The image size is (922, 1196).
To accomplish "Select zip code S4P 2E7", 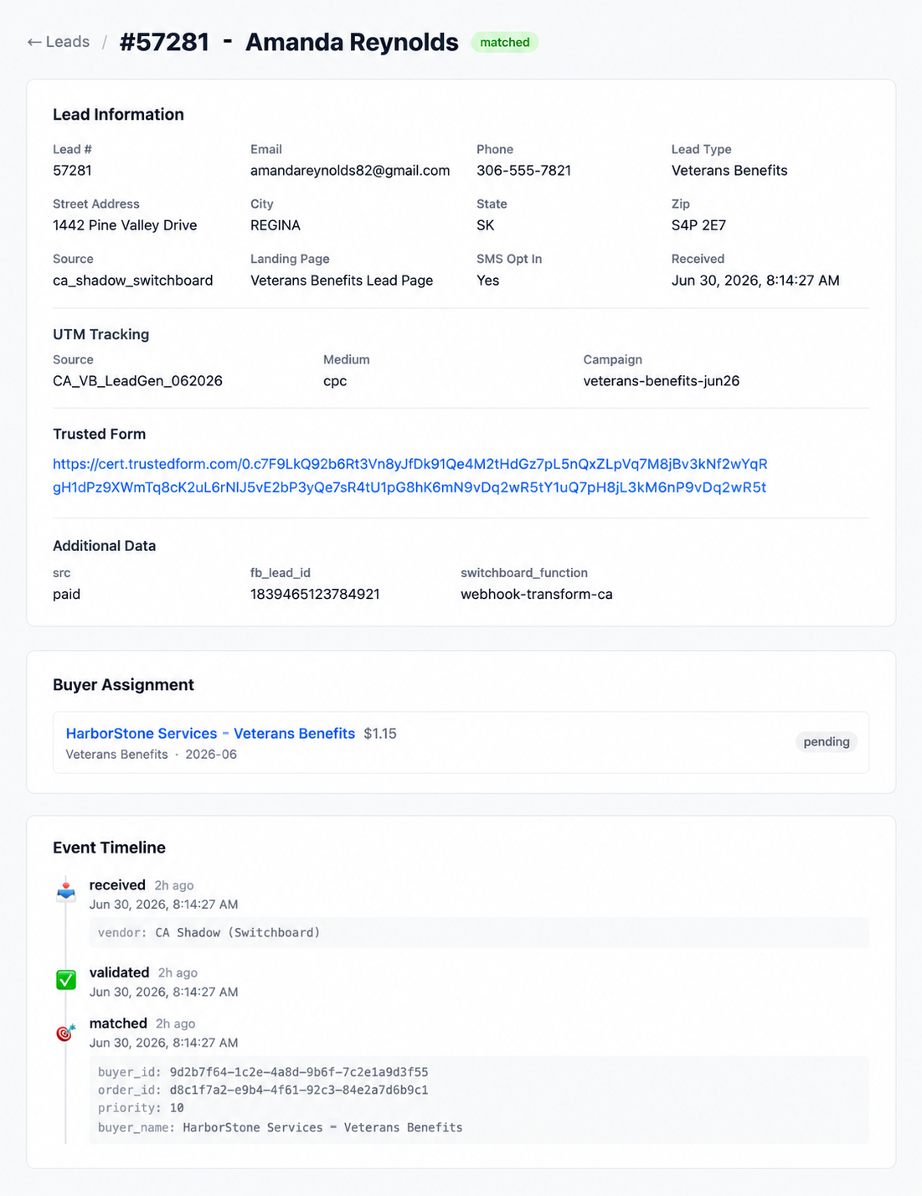I will [x=698, y=225].
